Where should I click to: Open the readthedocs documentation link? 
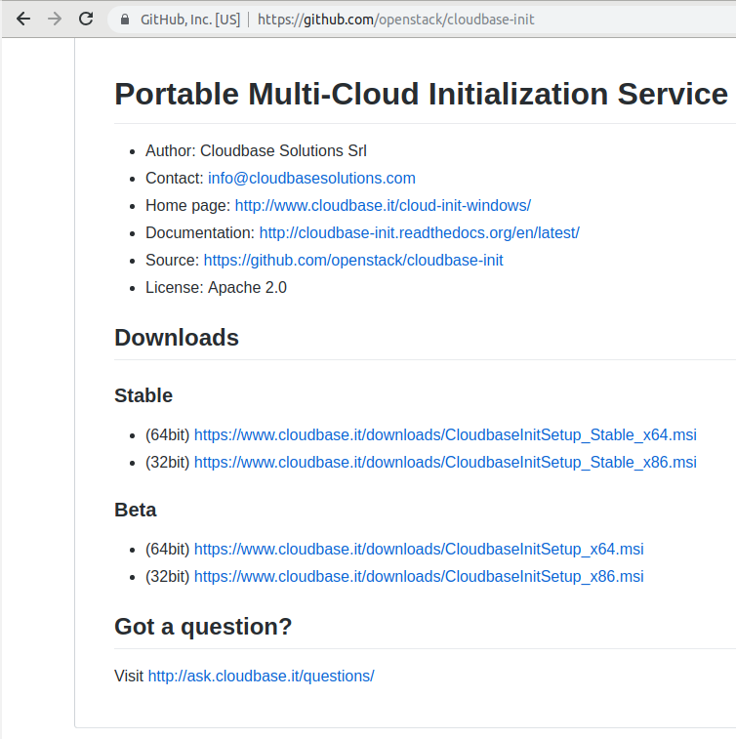[419, 232]
